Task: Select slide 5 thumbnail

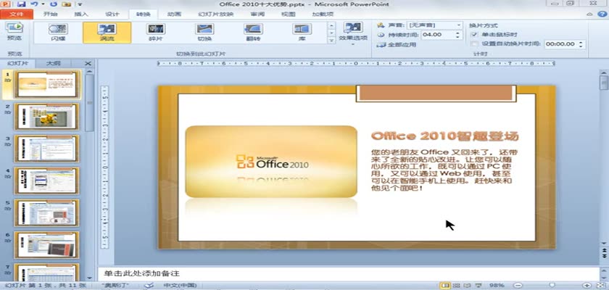Action: (46, 212)
